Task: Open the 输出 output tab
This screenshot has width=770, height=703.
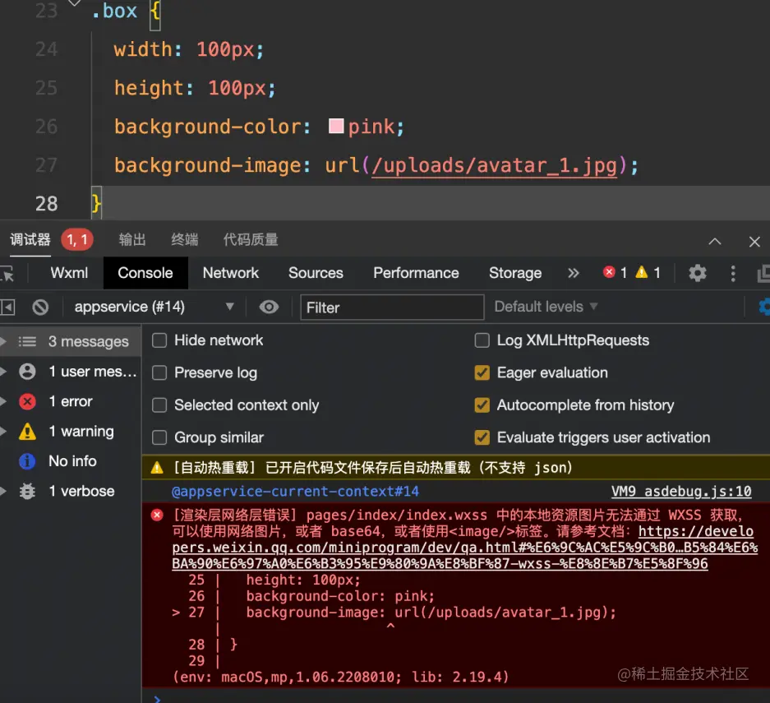Action: point(132,240)
